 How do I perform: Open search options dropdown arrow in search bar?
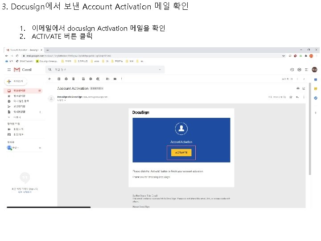point(160,70)
